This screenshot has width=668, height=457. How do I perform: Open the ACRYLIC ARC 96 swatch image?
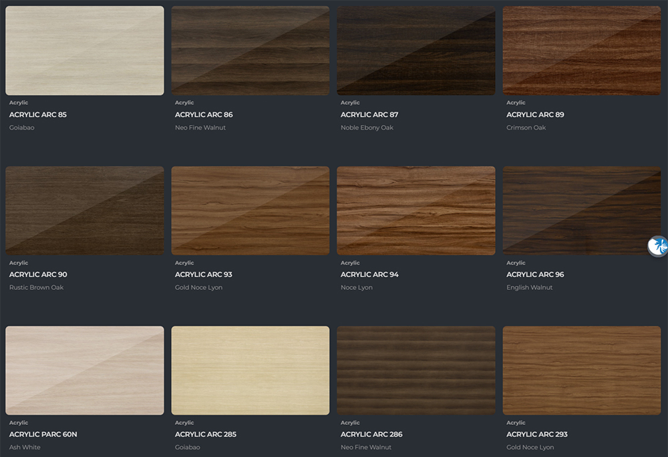click(x=582, y=211)
